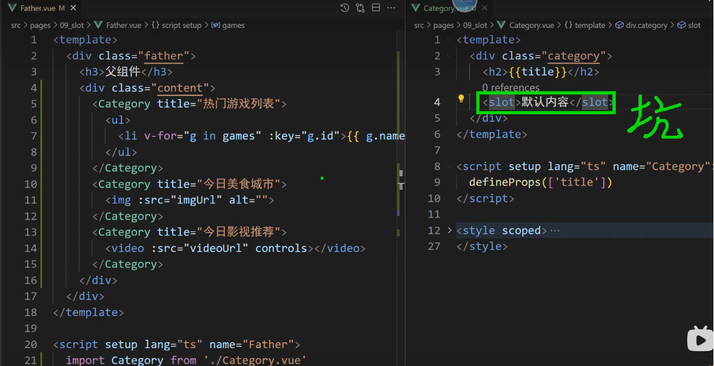
Task: Click line number 5 in the Father.vue gutter
Action: 34,104
